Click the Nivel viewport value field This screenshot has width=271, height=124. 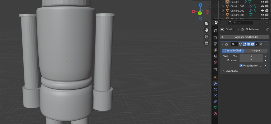click(x=251, y=56)
